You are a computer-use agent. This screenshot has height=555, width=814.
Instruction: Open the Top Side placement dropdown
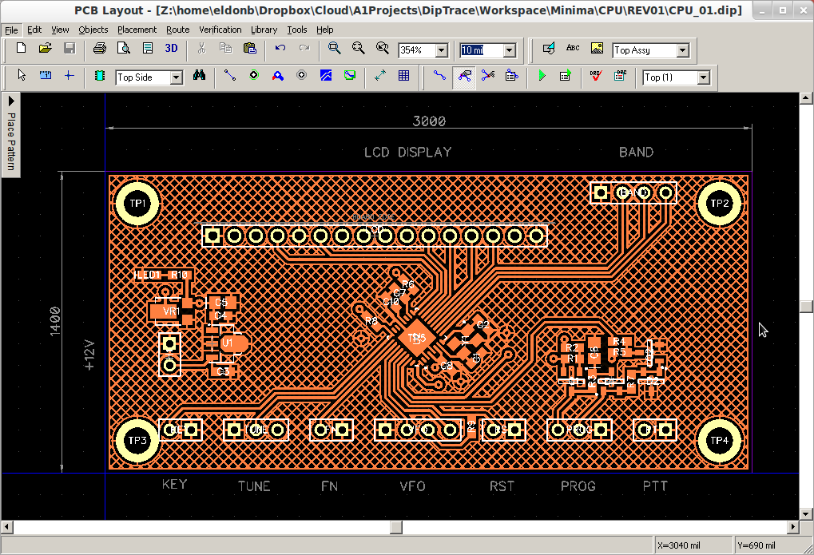coord(177,77)
